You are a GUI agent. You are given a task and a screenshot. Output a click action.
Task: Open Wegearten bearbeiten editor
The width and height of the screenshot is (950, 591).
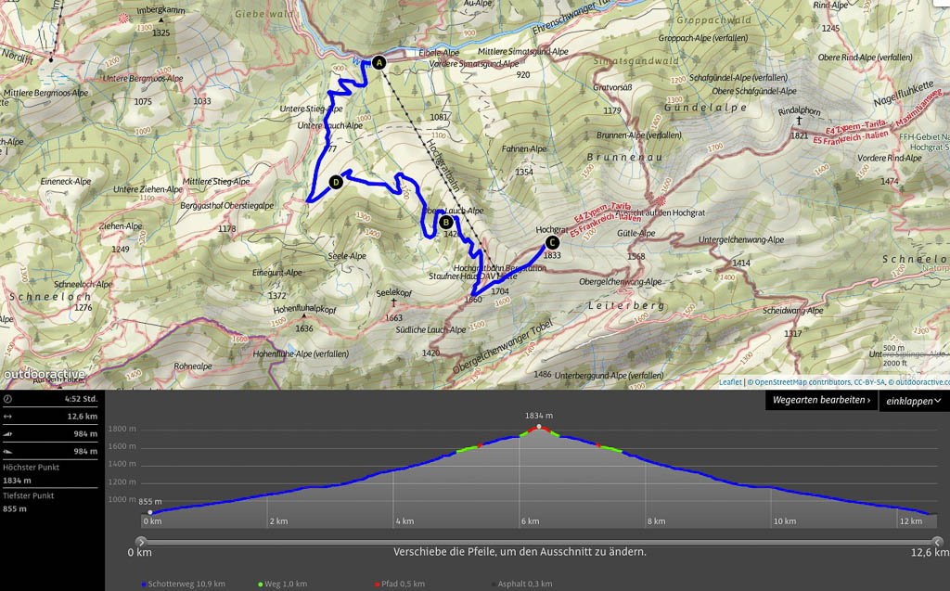[820, 401]
